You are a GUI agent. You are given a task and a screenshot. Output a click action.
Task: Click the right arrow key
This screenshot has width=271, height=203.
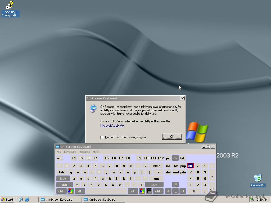pos(183,191)
